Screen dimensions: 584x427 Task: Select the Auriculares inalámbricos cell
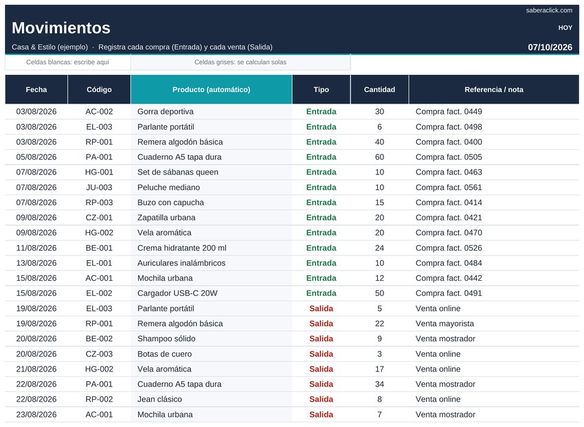click(x=211, y=263)
